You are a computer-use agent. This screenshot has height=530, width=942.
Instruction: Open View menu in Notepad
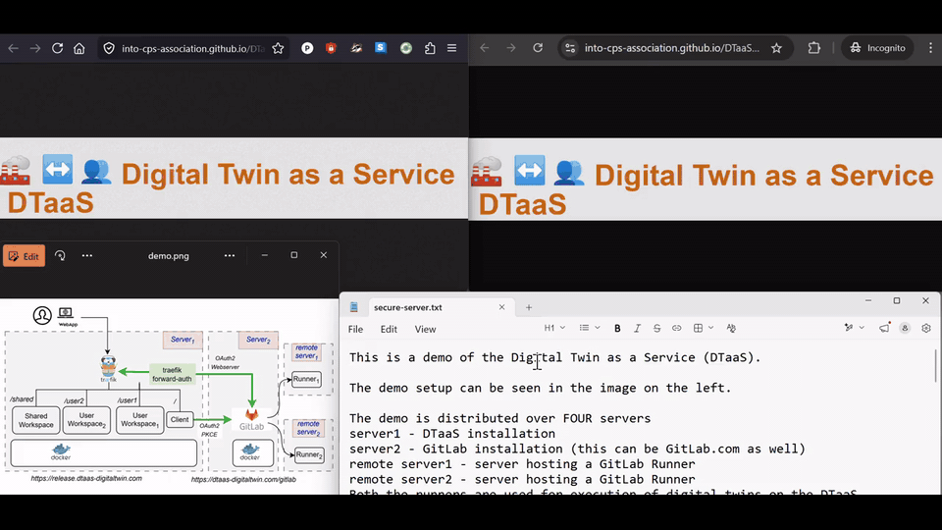pos(425,330)
